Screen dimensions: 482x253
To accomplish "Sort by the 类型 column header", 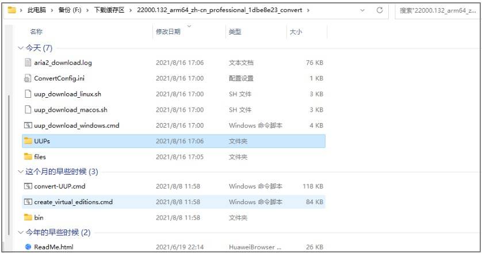I will click(235, 32).
